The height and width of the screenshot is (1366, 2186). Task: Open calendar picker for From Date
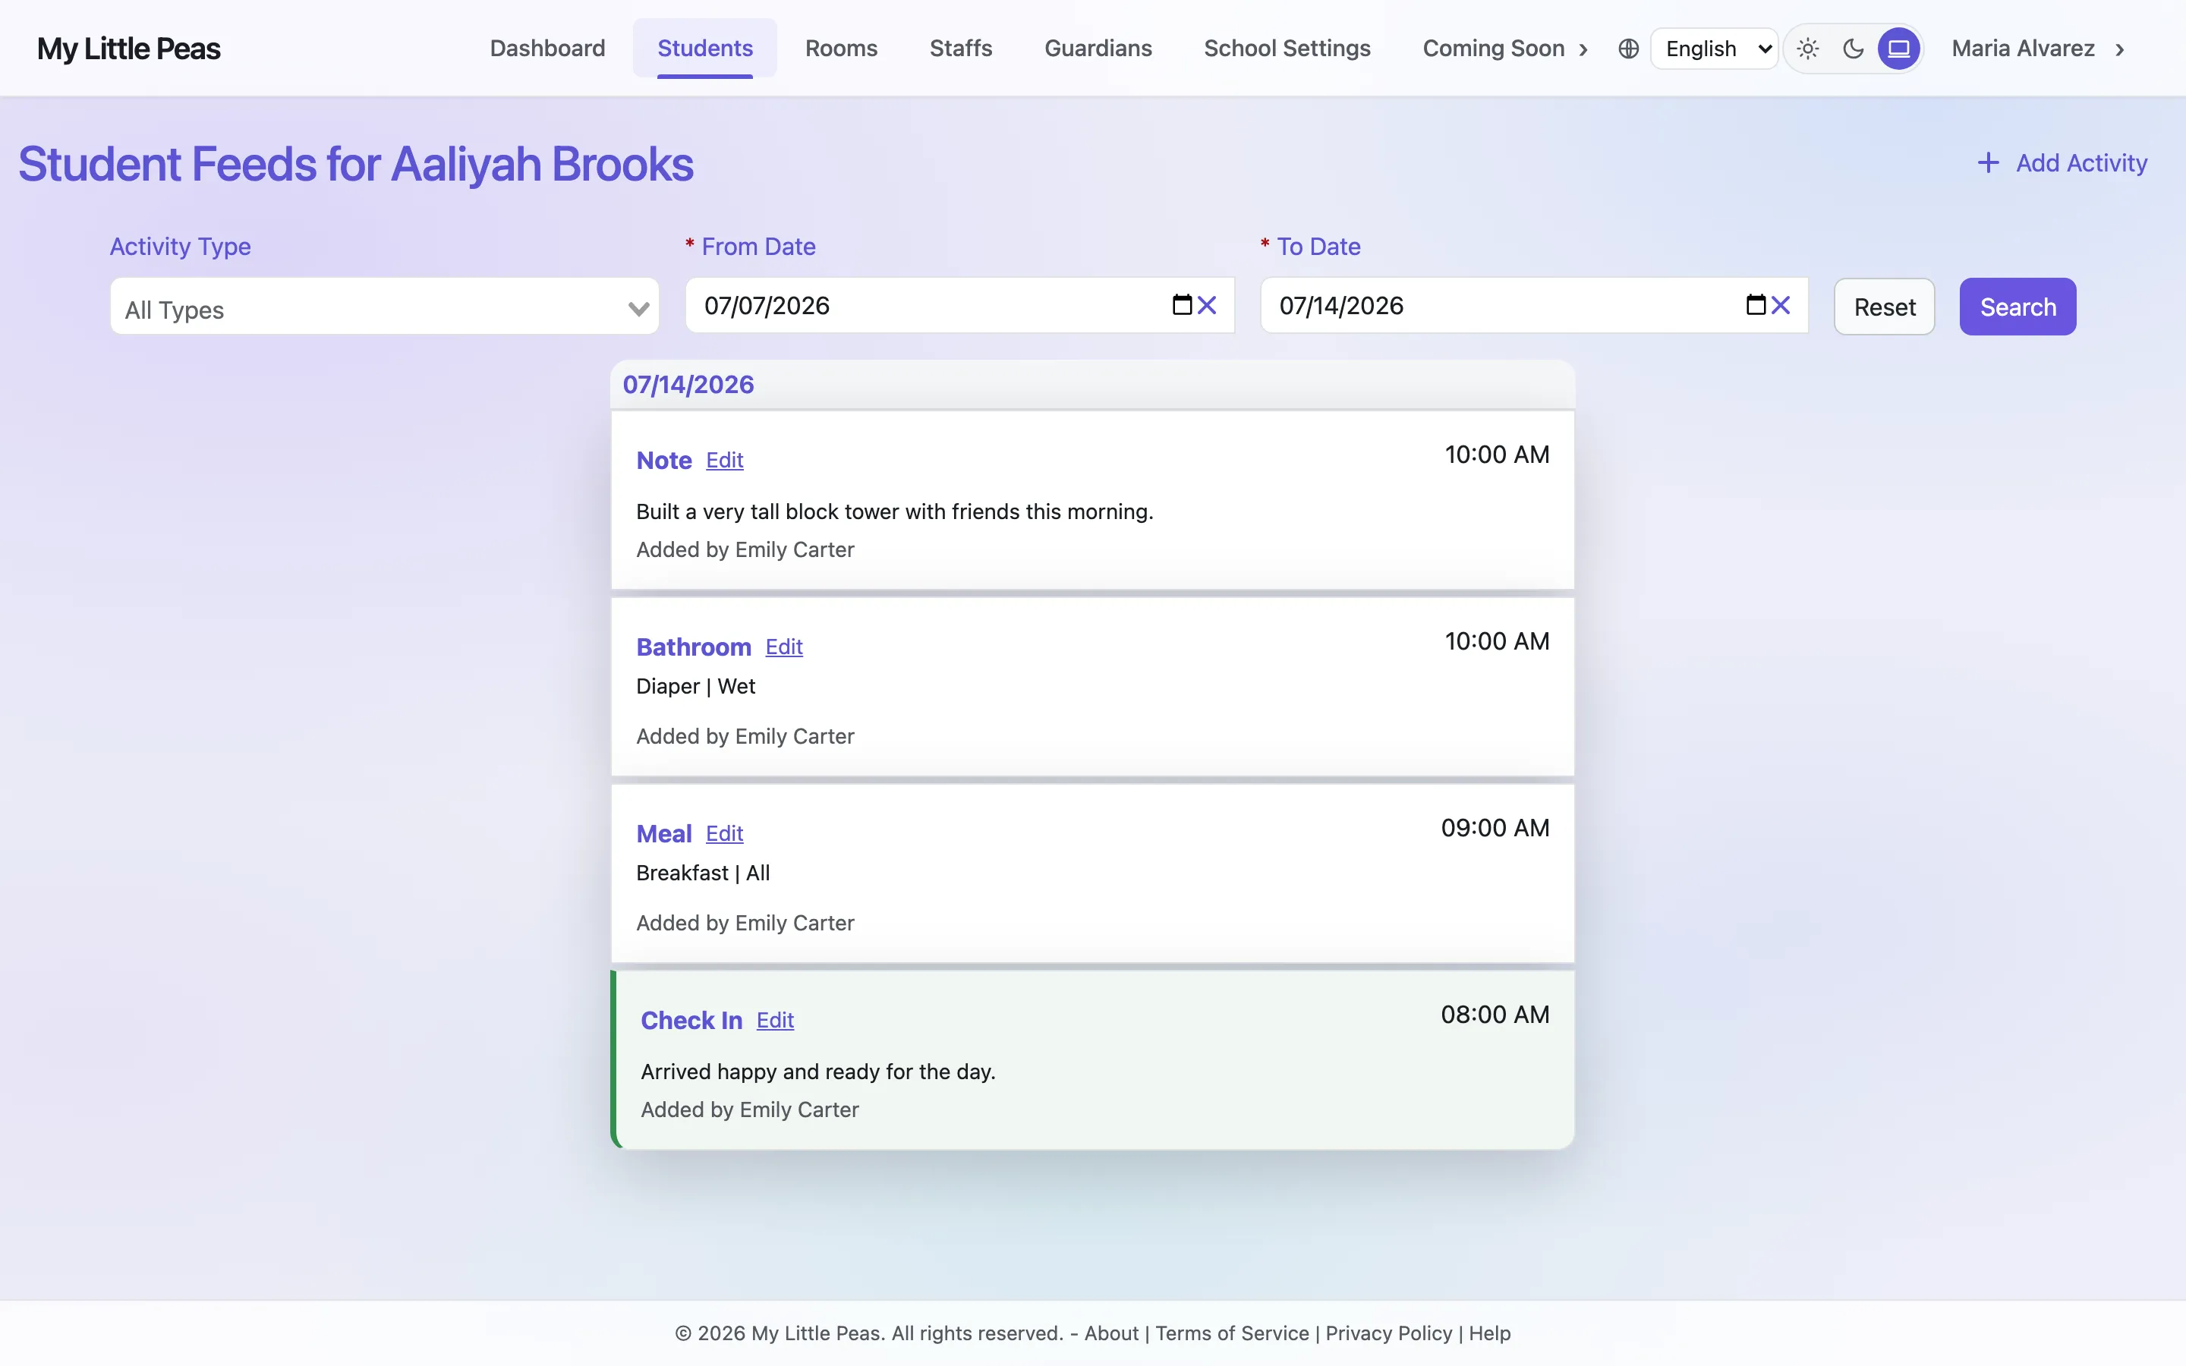tap(1182, 305)
